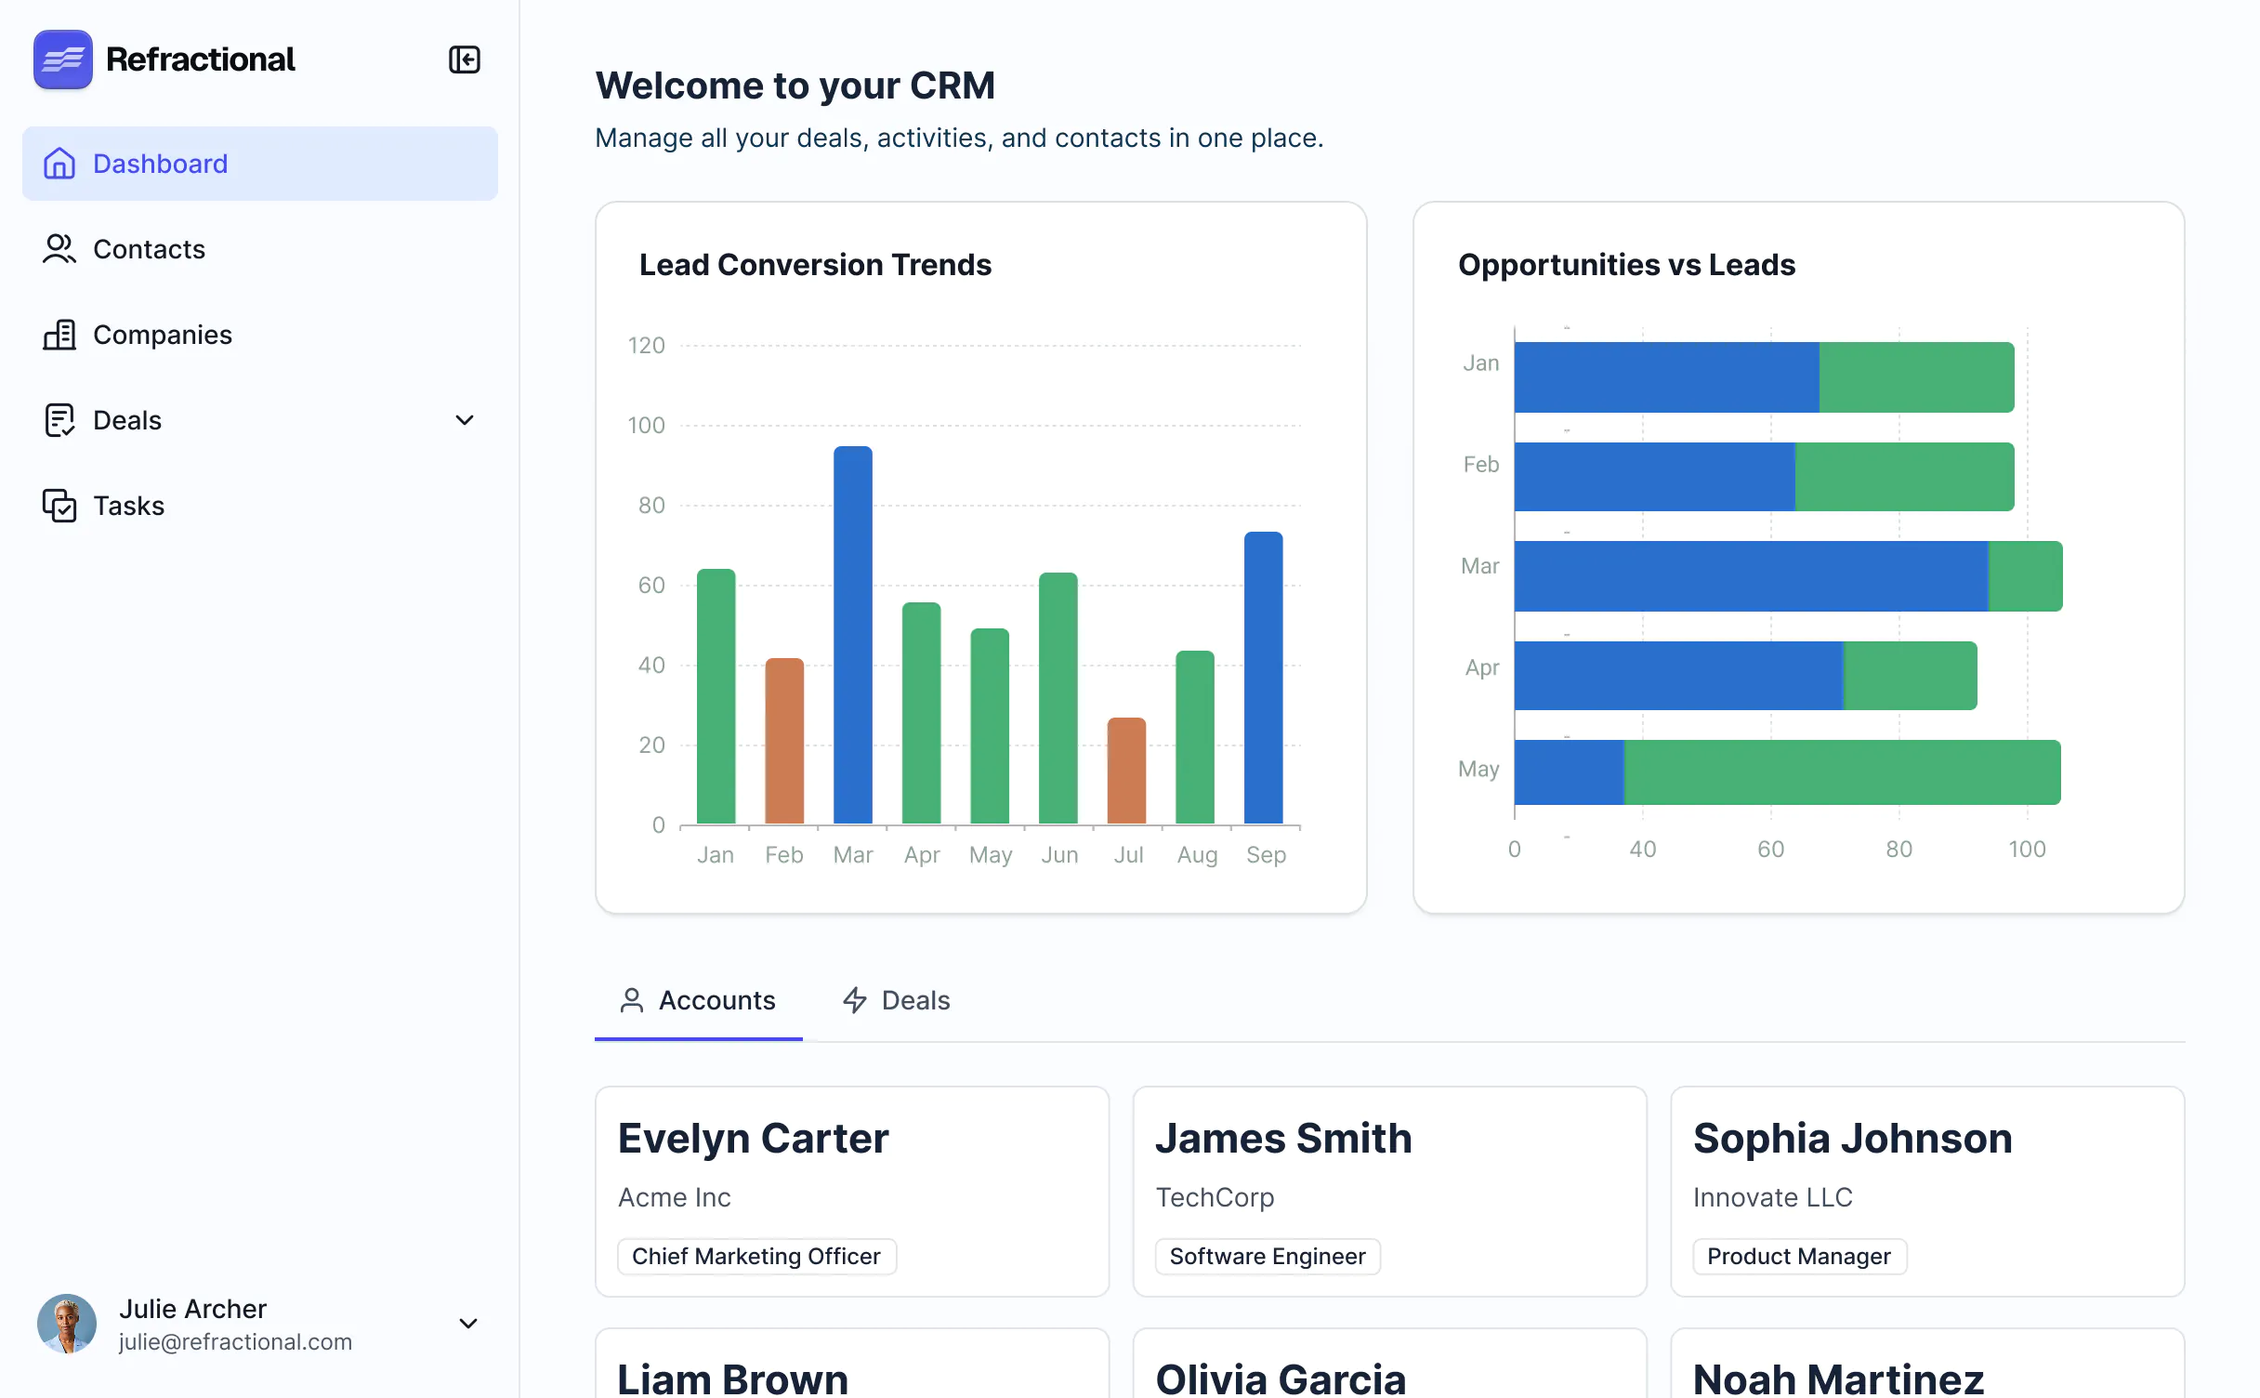The height and width of the screenshot is (1398, 2260).
Task: Click the lightning bolt icon on Deals tab
Action: tap(854, 1000)
